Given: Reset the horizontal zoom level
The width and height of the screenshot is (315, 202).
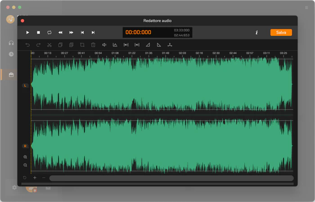Looking at the screenshot, I should 24,178.
